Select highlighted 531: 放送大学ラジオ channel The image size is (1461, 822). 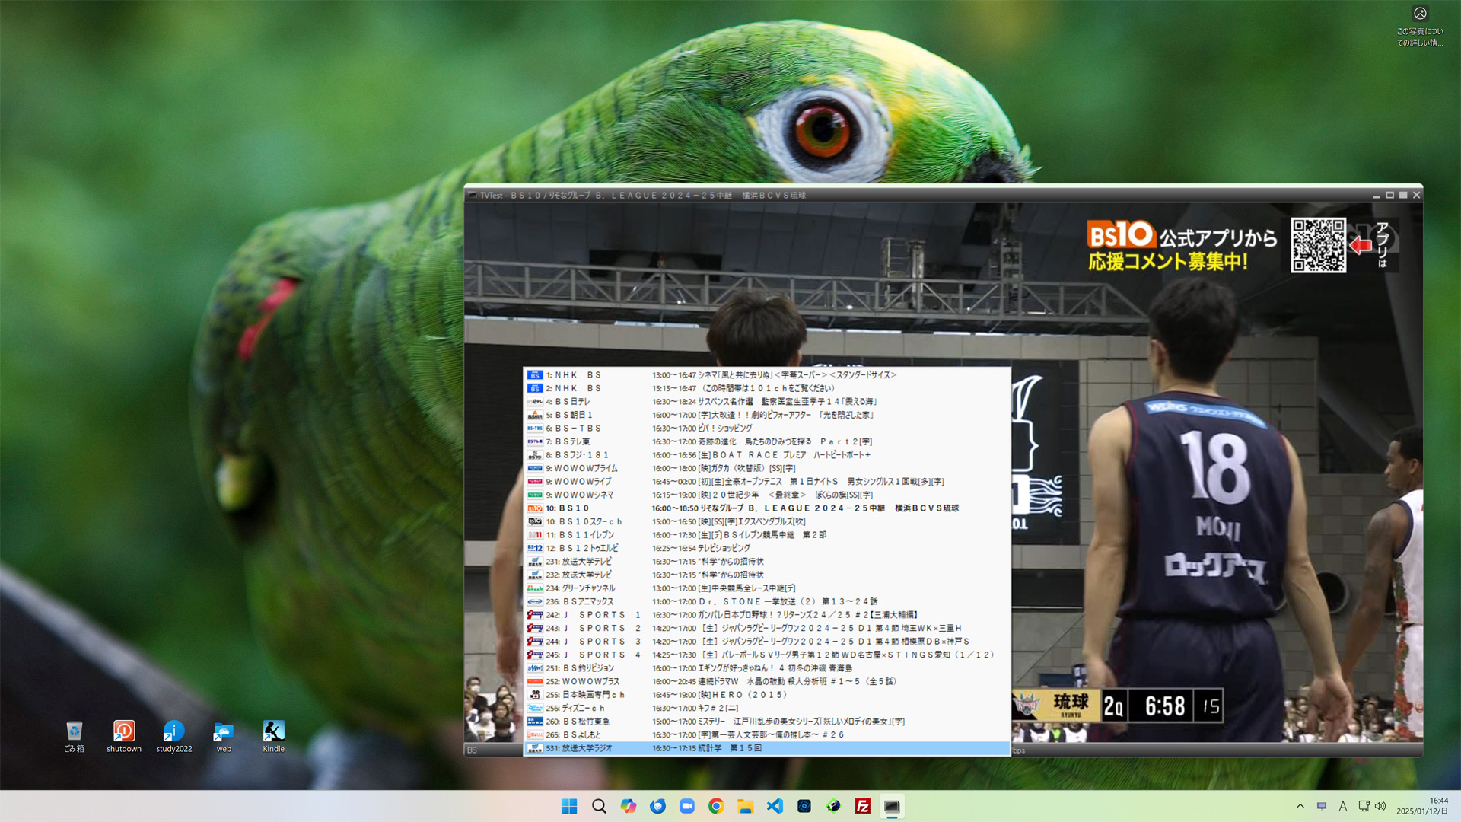pyautogui.click(x=767, y=748)
